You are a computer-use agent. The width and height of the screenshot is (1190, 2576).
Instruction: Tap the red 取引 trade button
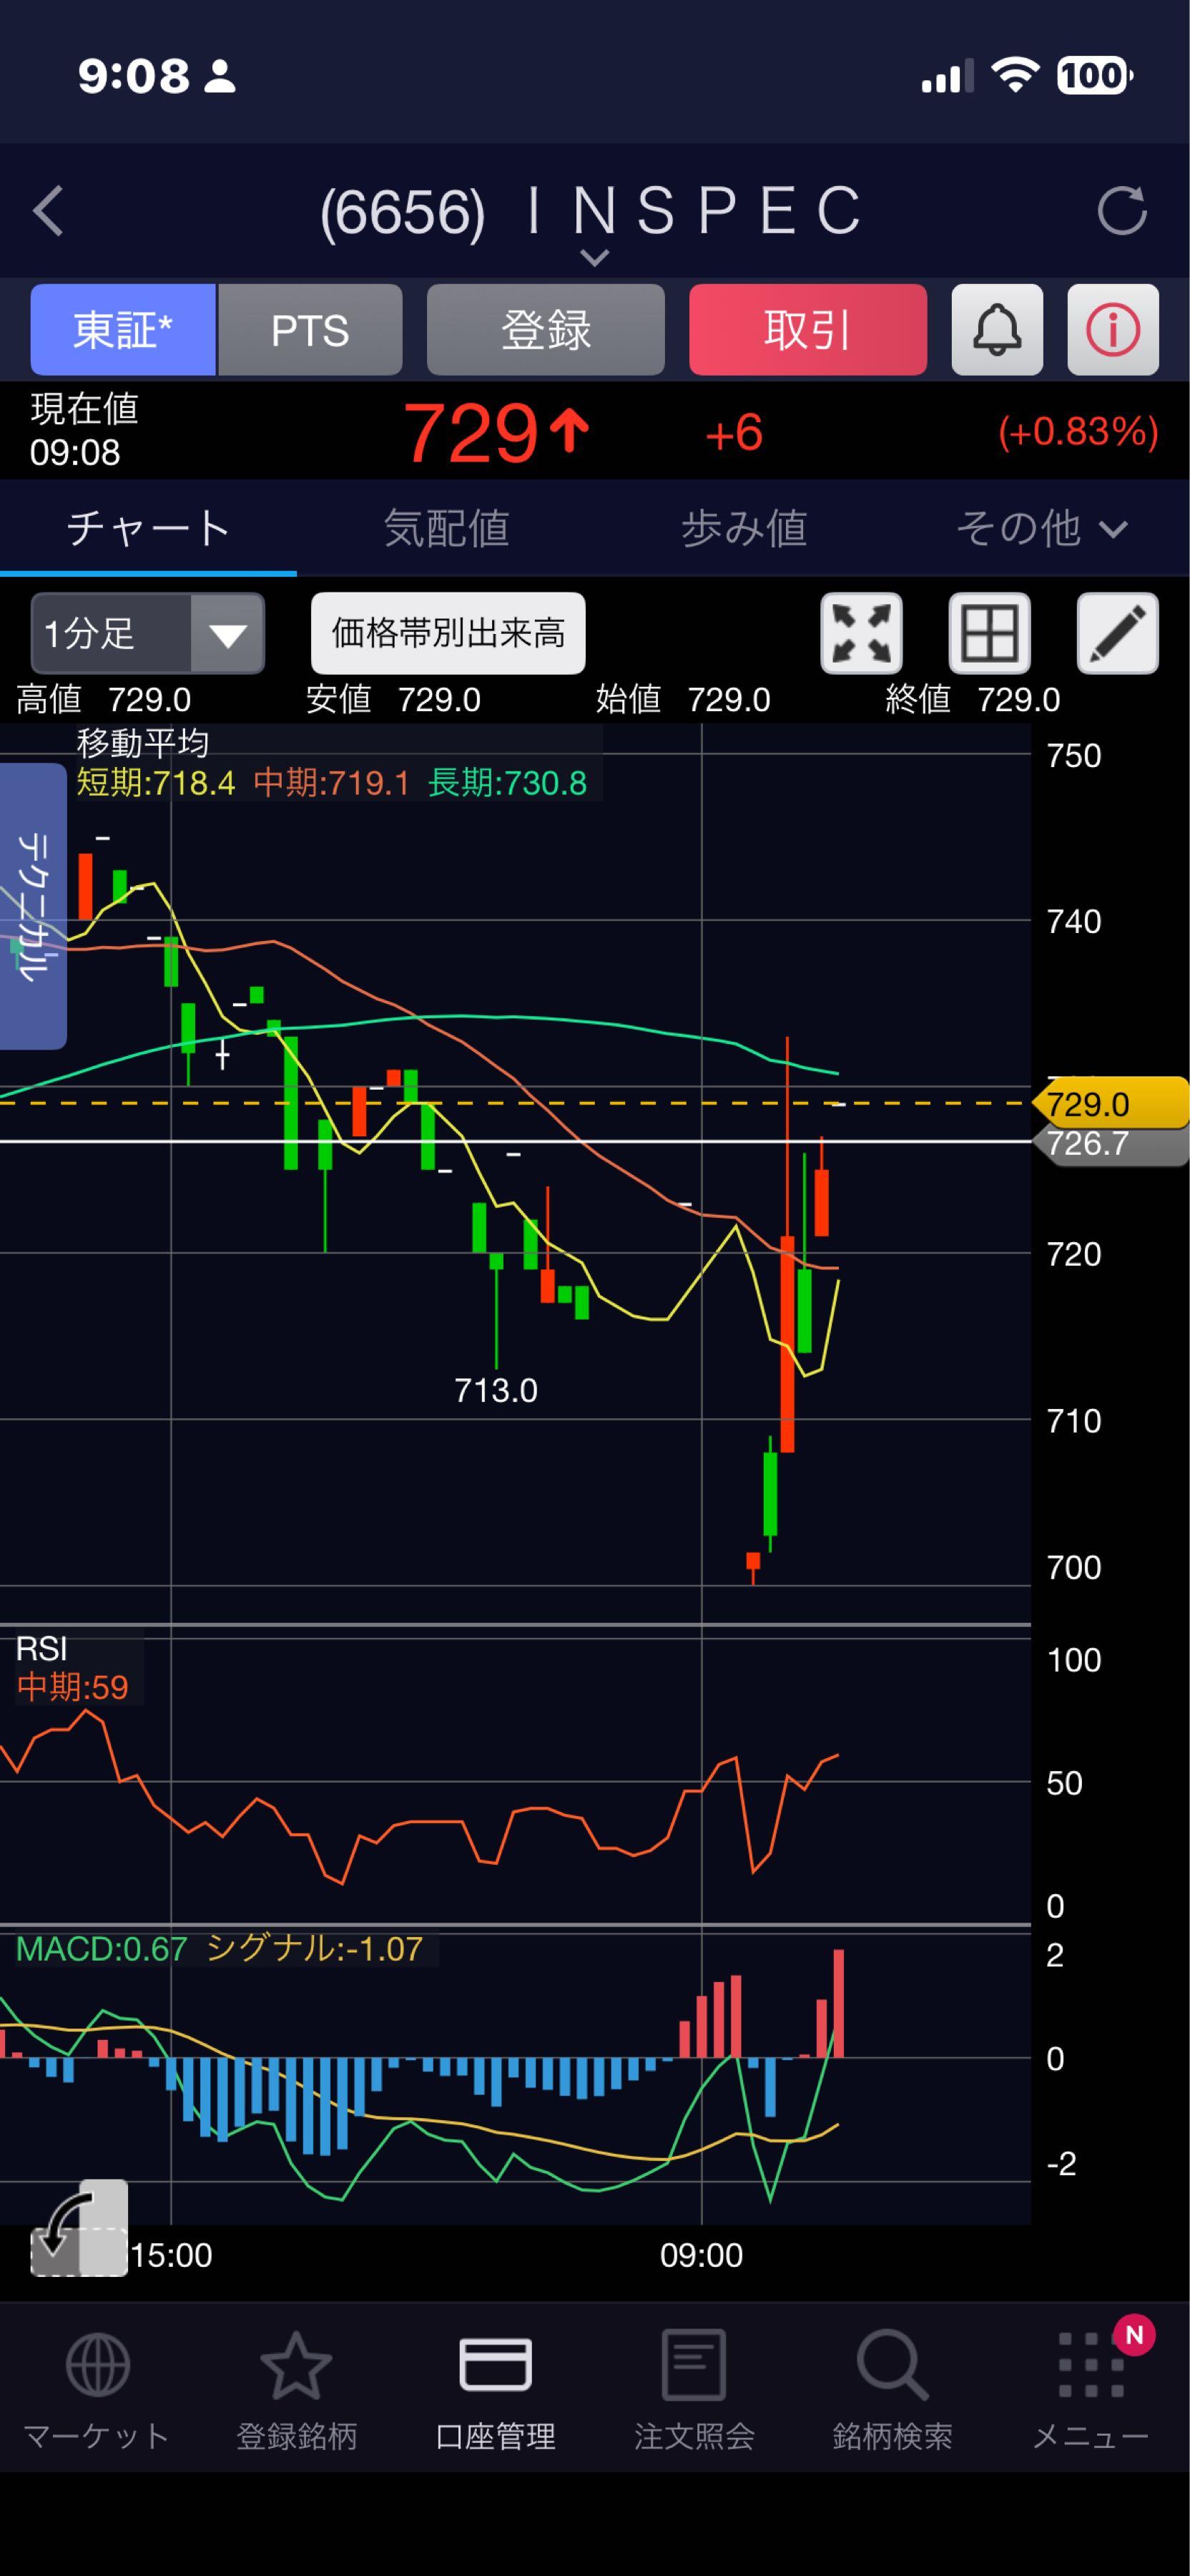pyautogui.click(x=808, y=330)
